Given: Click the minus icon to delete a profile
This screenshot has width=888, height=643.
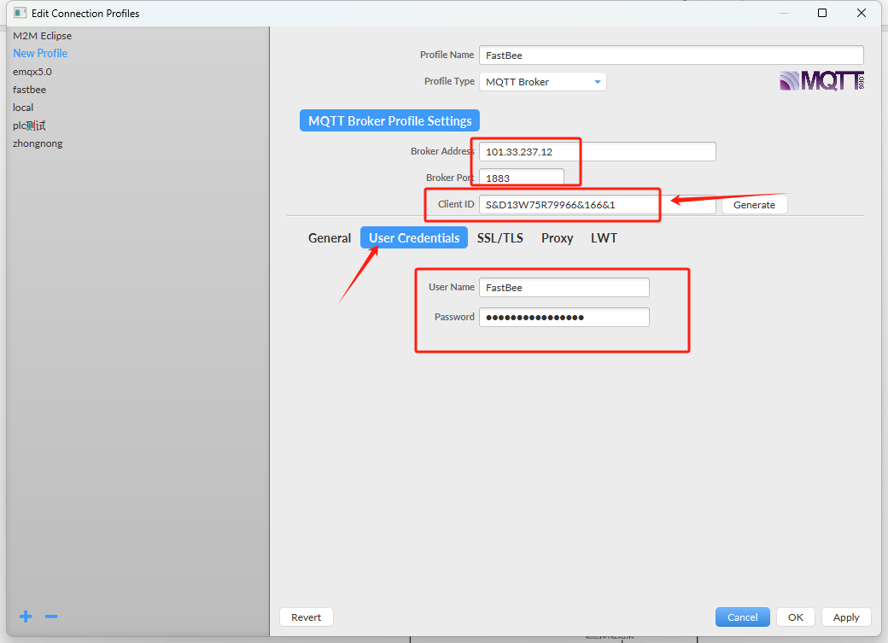Looking at the screenshot, I should click(50, 616).
